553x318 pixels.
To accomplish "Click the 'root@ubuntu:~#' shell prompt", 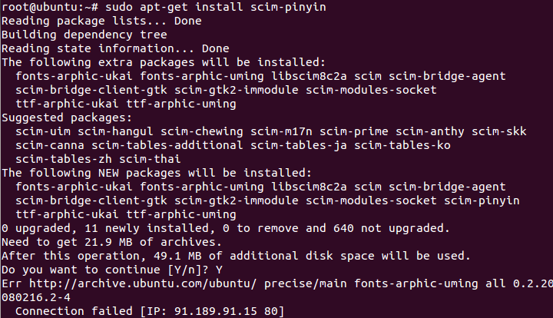I will 50,7.
